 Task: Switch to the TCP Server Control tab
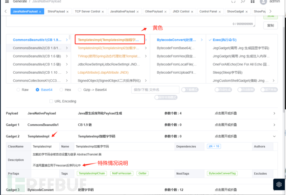point(87,12)
